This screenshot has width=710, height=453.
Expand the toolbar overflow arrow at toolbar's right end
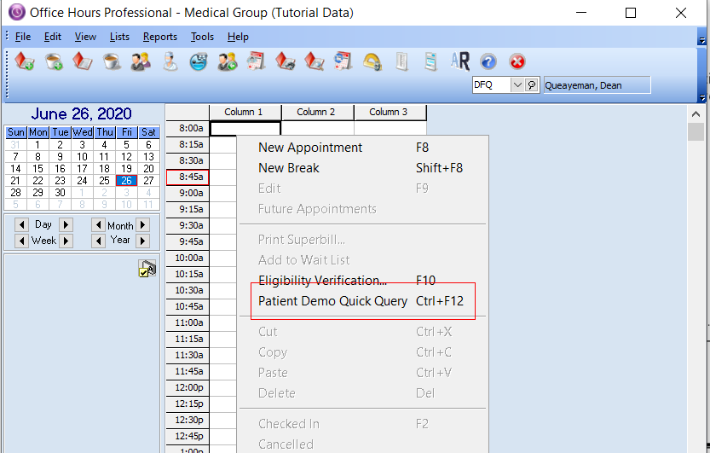[x=702, y=97]
